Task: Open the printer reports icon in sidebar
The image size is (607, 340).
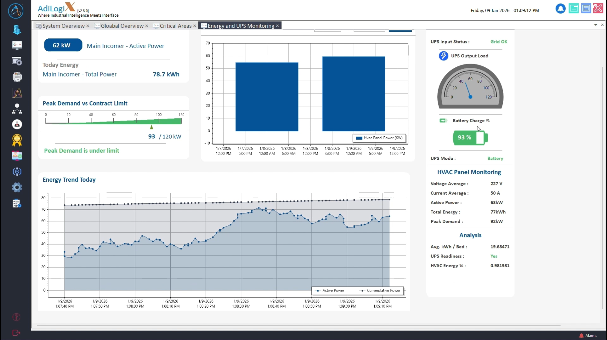Action: pos(17,77)
